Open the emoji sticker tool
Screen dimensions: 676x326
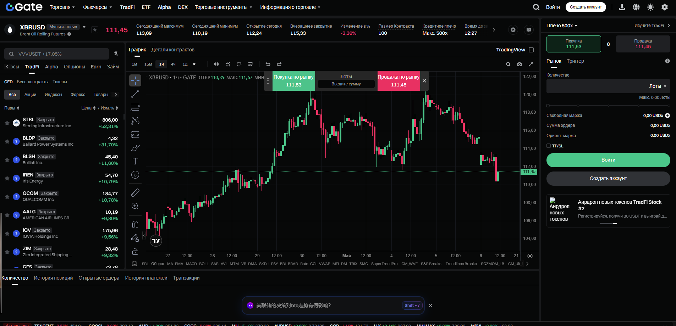tap(135, 175)
